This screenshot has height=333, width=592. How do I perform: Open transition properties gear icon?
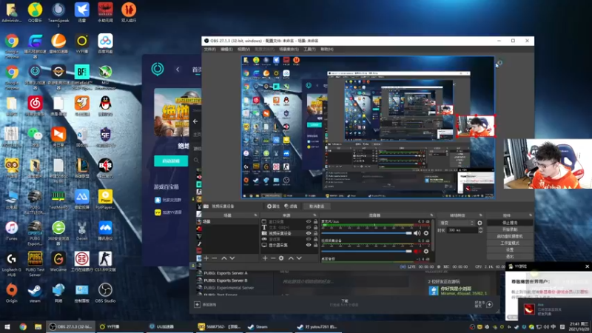(x=480, y=223)
